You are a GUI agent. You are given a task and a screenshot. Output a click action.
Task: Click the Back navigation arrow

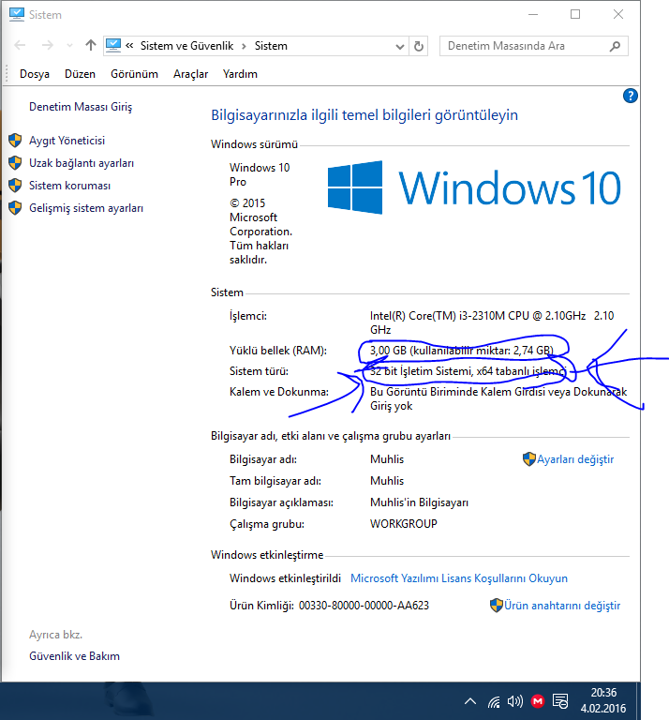pos(20,45)
